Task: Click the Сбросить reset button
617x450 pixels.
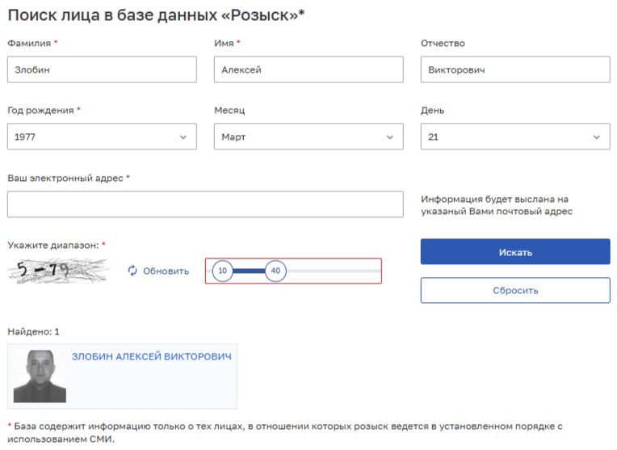Action: click(x=515, y=290)
